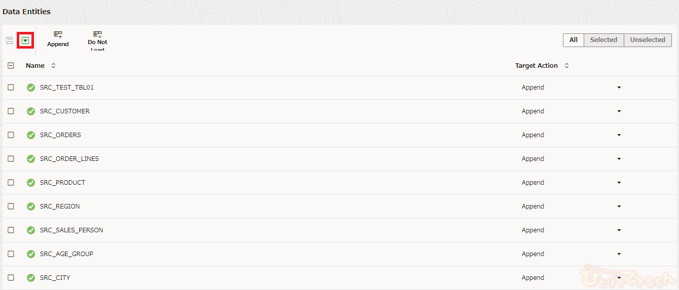Open Target Action dropdown for SRC_SALES_PERSON

[619, 230]
